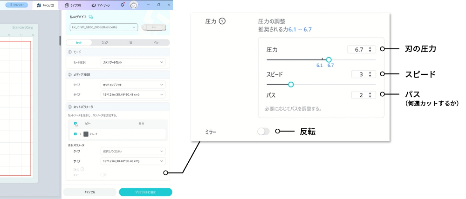Click the キャンセル button
The height and width of the screenshot is (199, 466).
(x=90, y=192)
